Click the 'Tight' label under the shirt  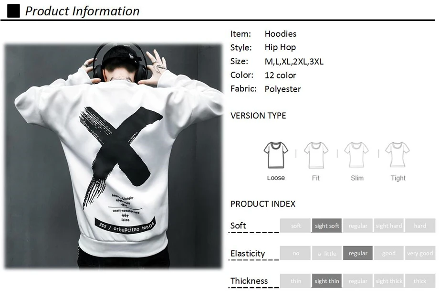tap(398, 178)
